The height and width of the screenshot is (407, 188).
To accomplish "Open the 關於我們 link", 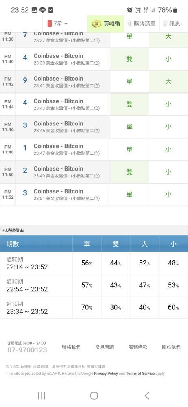I will (171, 347).
